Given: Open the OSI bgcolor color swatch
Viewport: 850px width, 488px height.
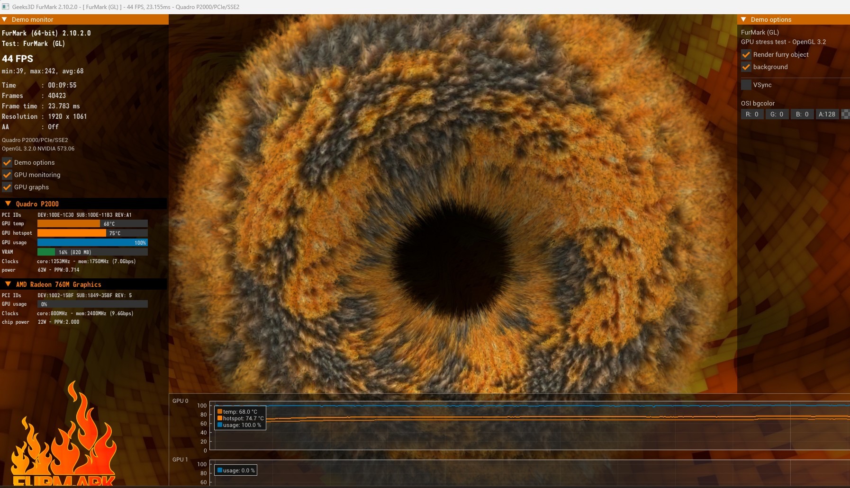Looking at the screenshot, I should 845,114.
